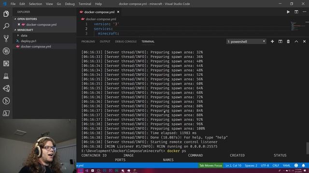This screenshot has height=173, width=309.
Task: Split the editor to the right
Action: tap(296, 12)
